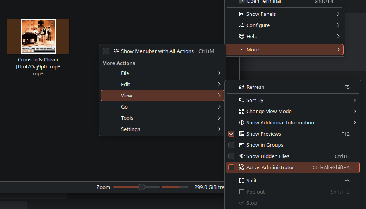
Task: Click the Show in Groups icon
Action: pos(241,145)
